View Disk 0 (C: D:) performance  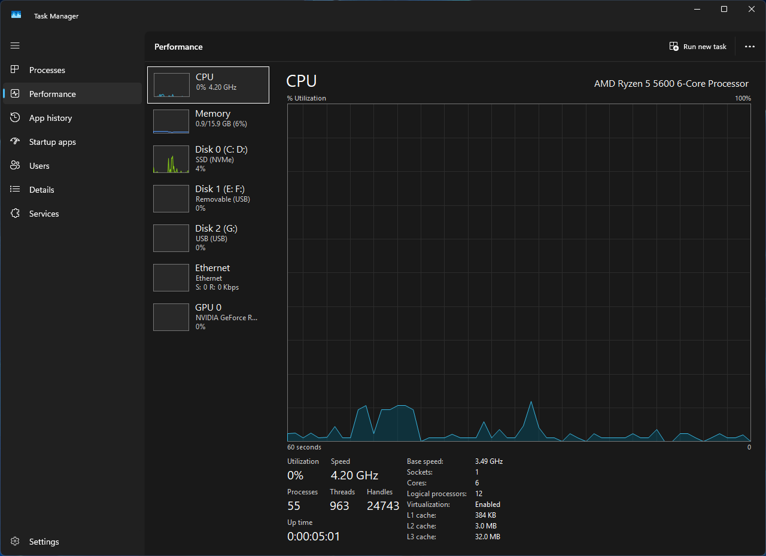pyautogui.click(x=208, y=159)
